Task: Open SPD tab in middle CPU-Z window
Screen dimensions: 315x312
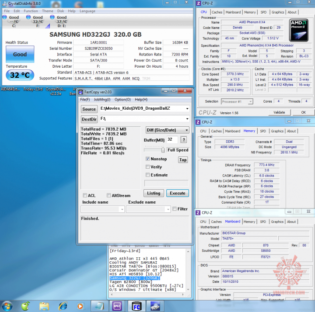Action: 263,131
